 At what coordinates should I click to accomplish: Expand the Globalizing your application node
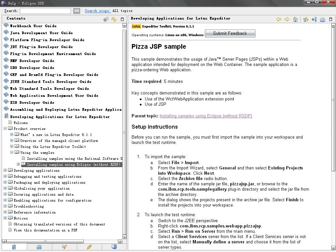5,188
